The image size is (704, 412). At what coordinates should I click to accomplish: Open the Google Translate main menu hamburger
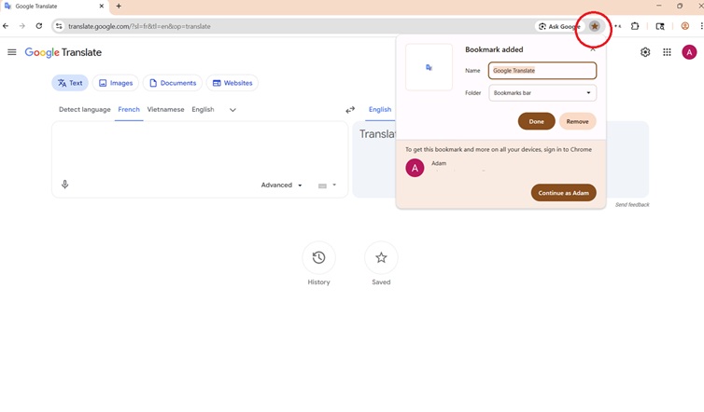tap(12, 52)
